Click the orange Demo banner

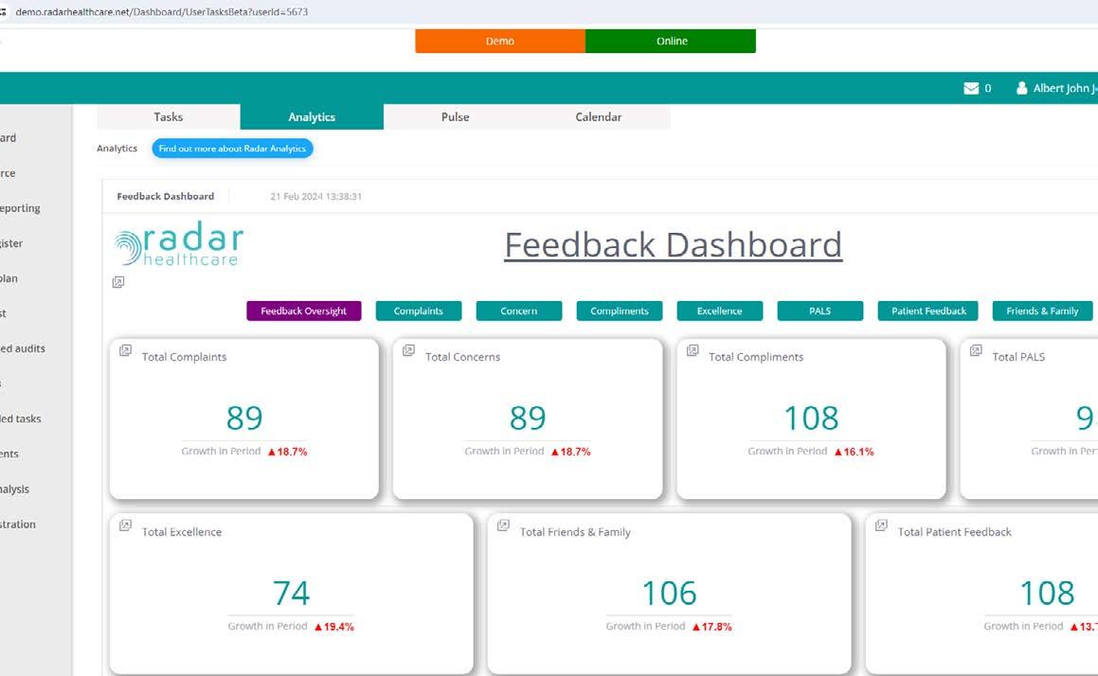click(x=500, y=42)
